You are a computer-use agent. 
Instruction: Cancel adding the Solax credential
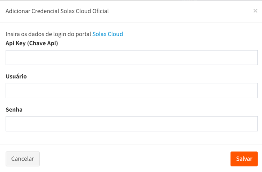pyautogui.click(x=23, y=159)
